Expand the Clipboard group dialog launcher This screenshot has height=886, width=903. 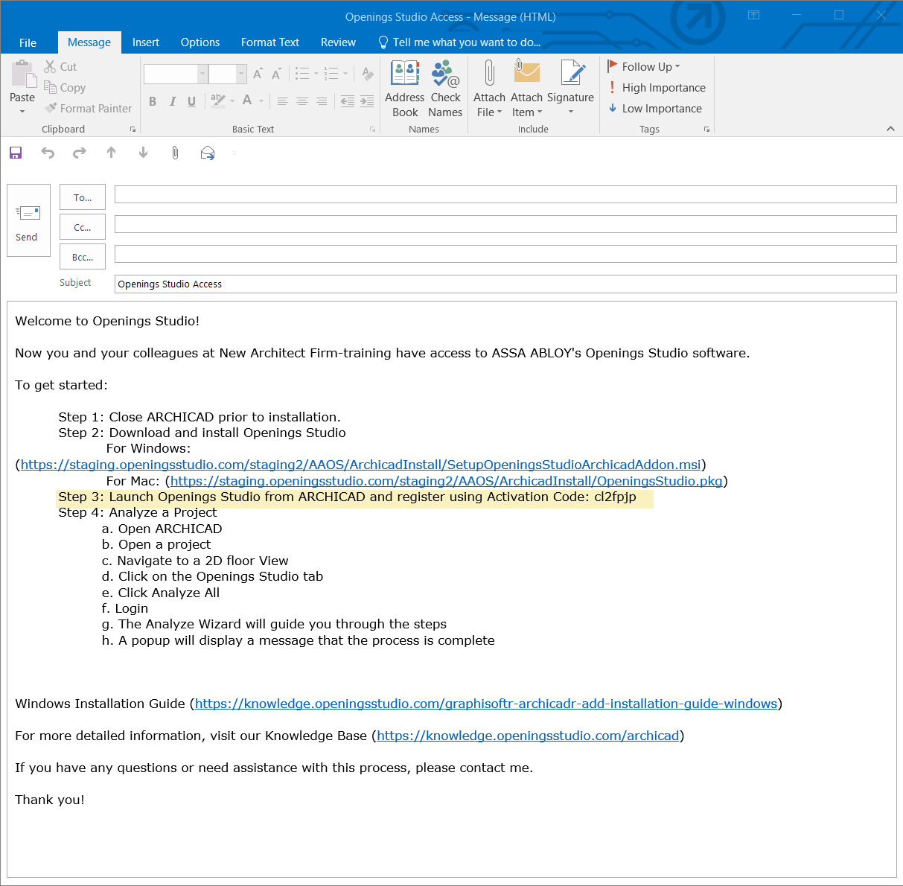(x=133, y=130)
